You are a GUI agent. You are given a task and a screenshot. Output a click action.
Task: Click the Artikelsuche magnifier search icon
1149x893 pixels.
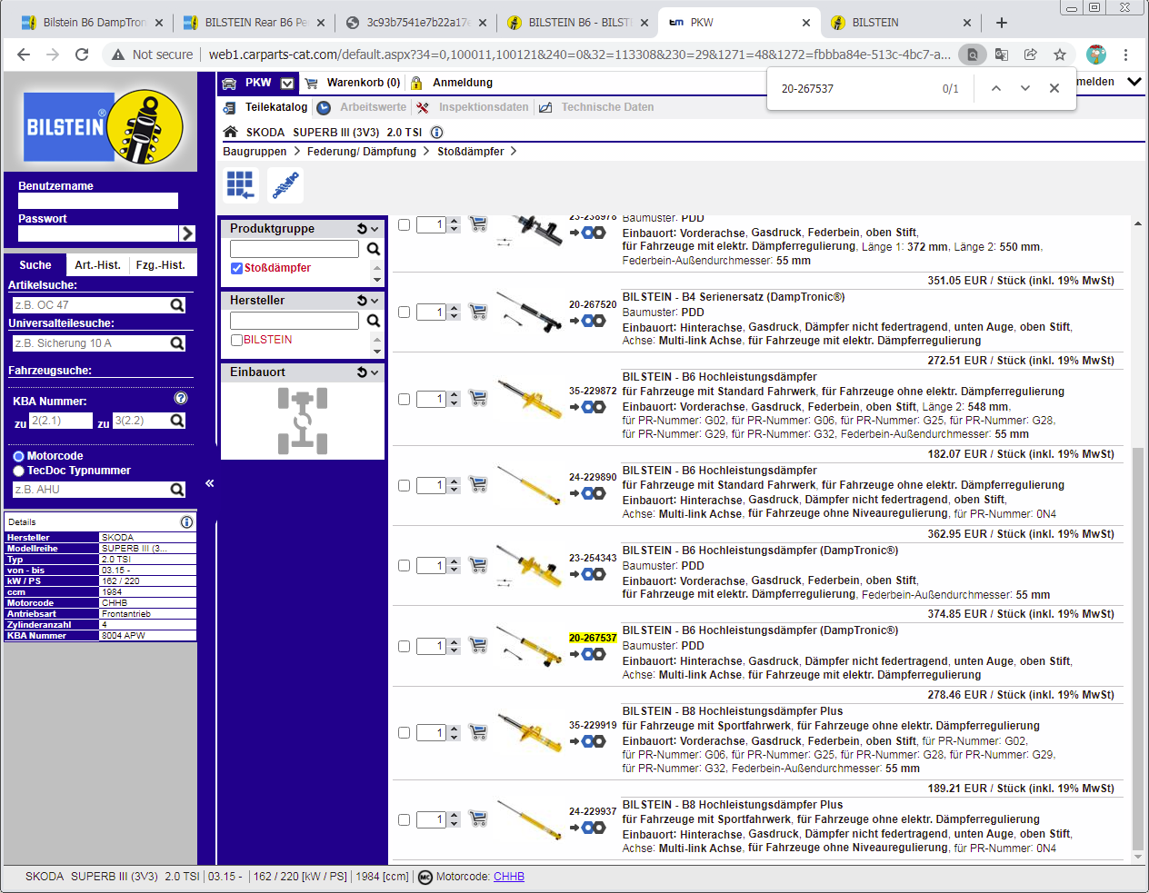tap(177, 305)
